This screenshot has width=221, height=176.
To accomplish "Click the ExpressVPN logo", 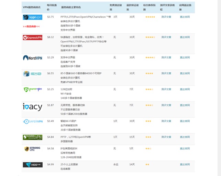I will coord(33,38).
